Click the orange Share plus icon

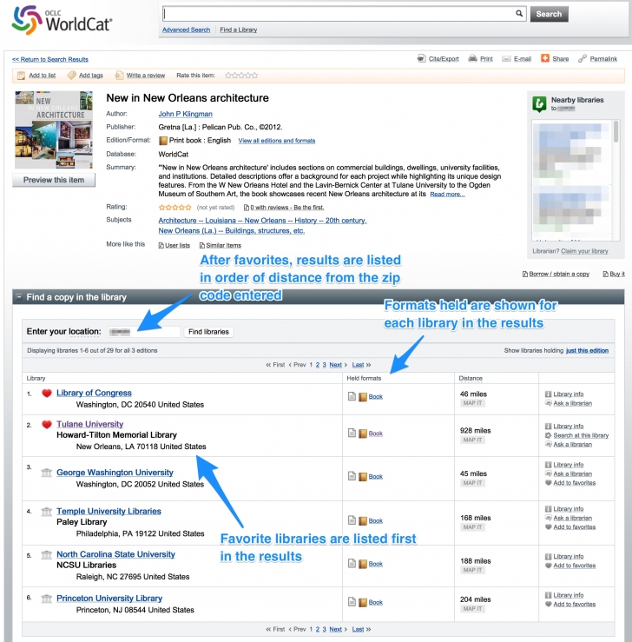tap(545, 58)
